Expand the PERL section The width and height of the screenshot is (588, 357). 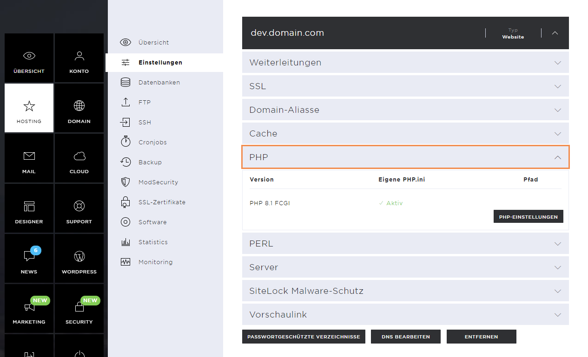(x=405, y=243)
